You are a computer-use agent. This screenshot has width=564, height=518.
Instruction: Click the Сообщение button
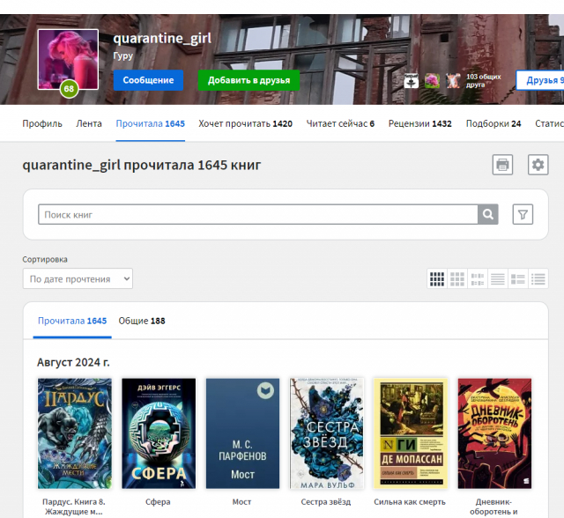(x=148, y=80)
